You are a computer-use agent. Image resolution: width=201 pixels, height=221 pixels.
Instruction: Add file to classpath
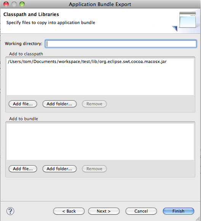(x=23, y=104)
